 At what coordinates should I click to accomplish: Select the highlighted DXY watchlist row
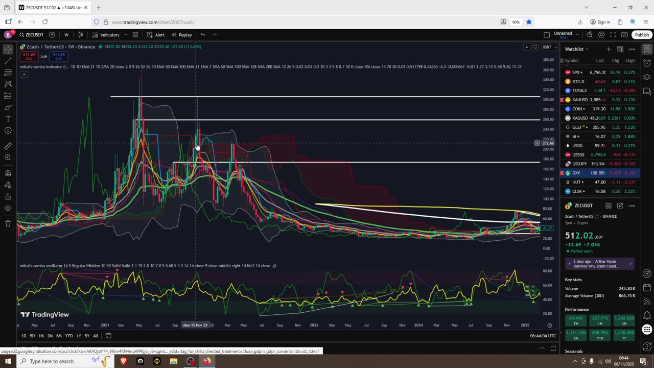[600, 173]
